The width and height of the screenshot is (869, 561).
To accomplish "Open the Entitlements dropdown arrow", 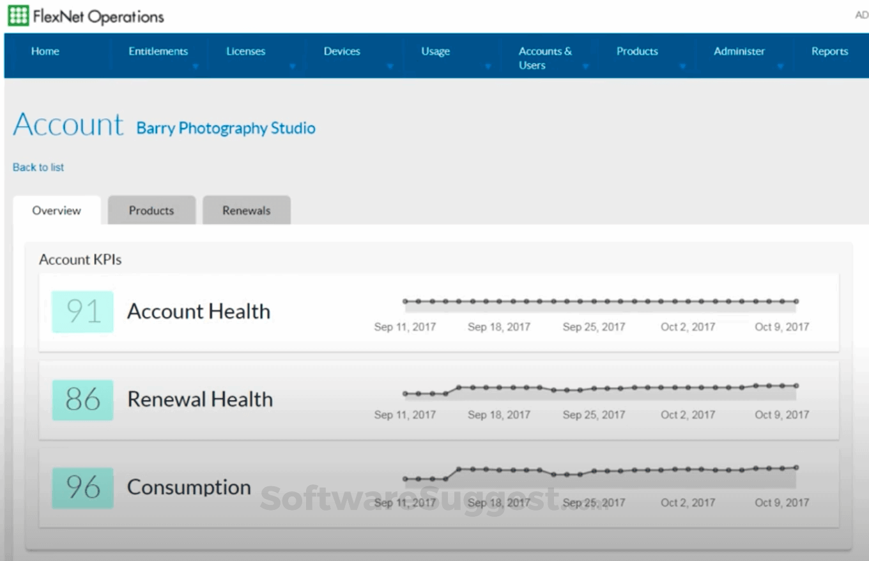I will (196, 66).
